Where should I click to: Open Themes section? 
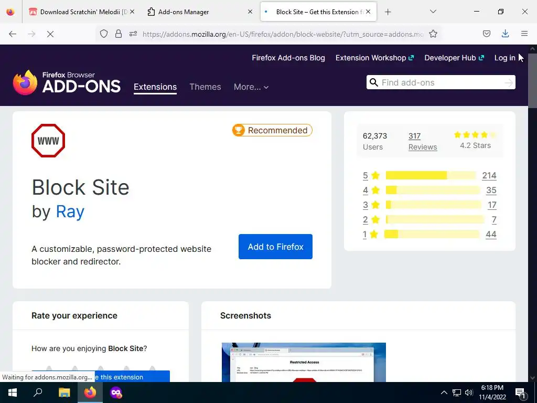pyautogui.click(x=205, y=87)
